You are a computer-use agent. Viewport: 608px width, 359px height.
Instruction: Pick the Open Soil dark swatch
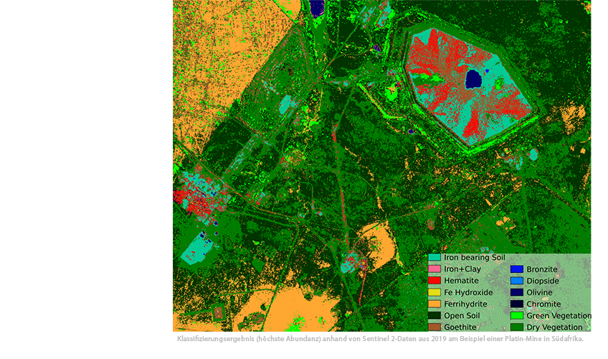point(434,315)
